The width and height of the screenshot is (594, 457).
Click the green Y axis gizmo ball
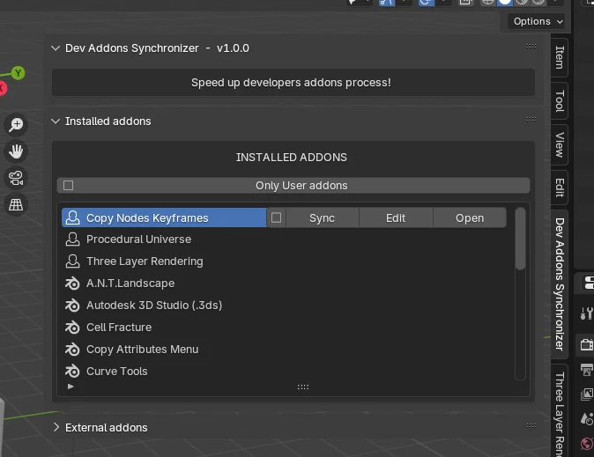[x=18, y=73]
